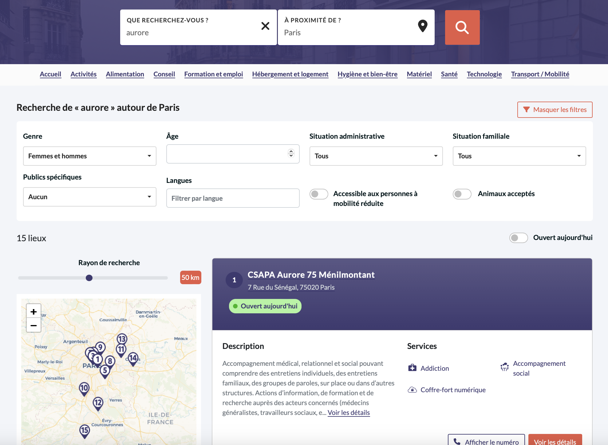Screen dimensions: 608x445
Task: Click Masquer les filtres button
Action: pos(555,110)
